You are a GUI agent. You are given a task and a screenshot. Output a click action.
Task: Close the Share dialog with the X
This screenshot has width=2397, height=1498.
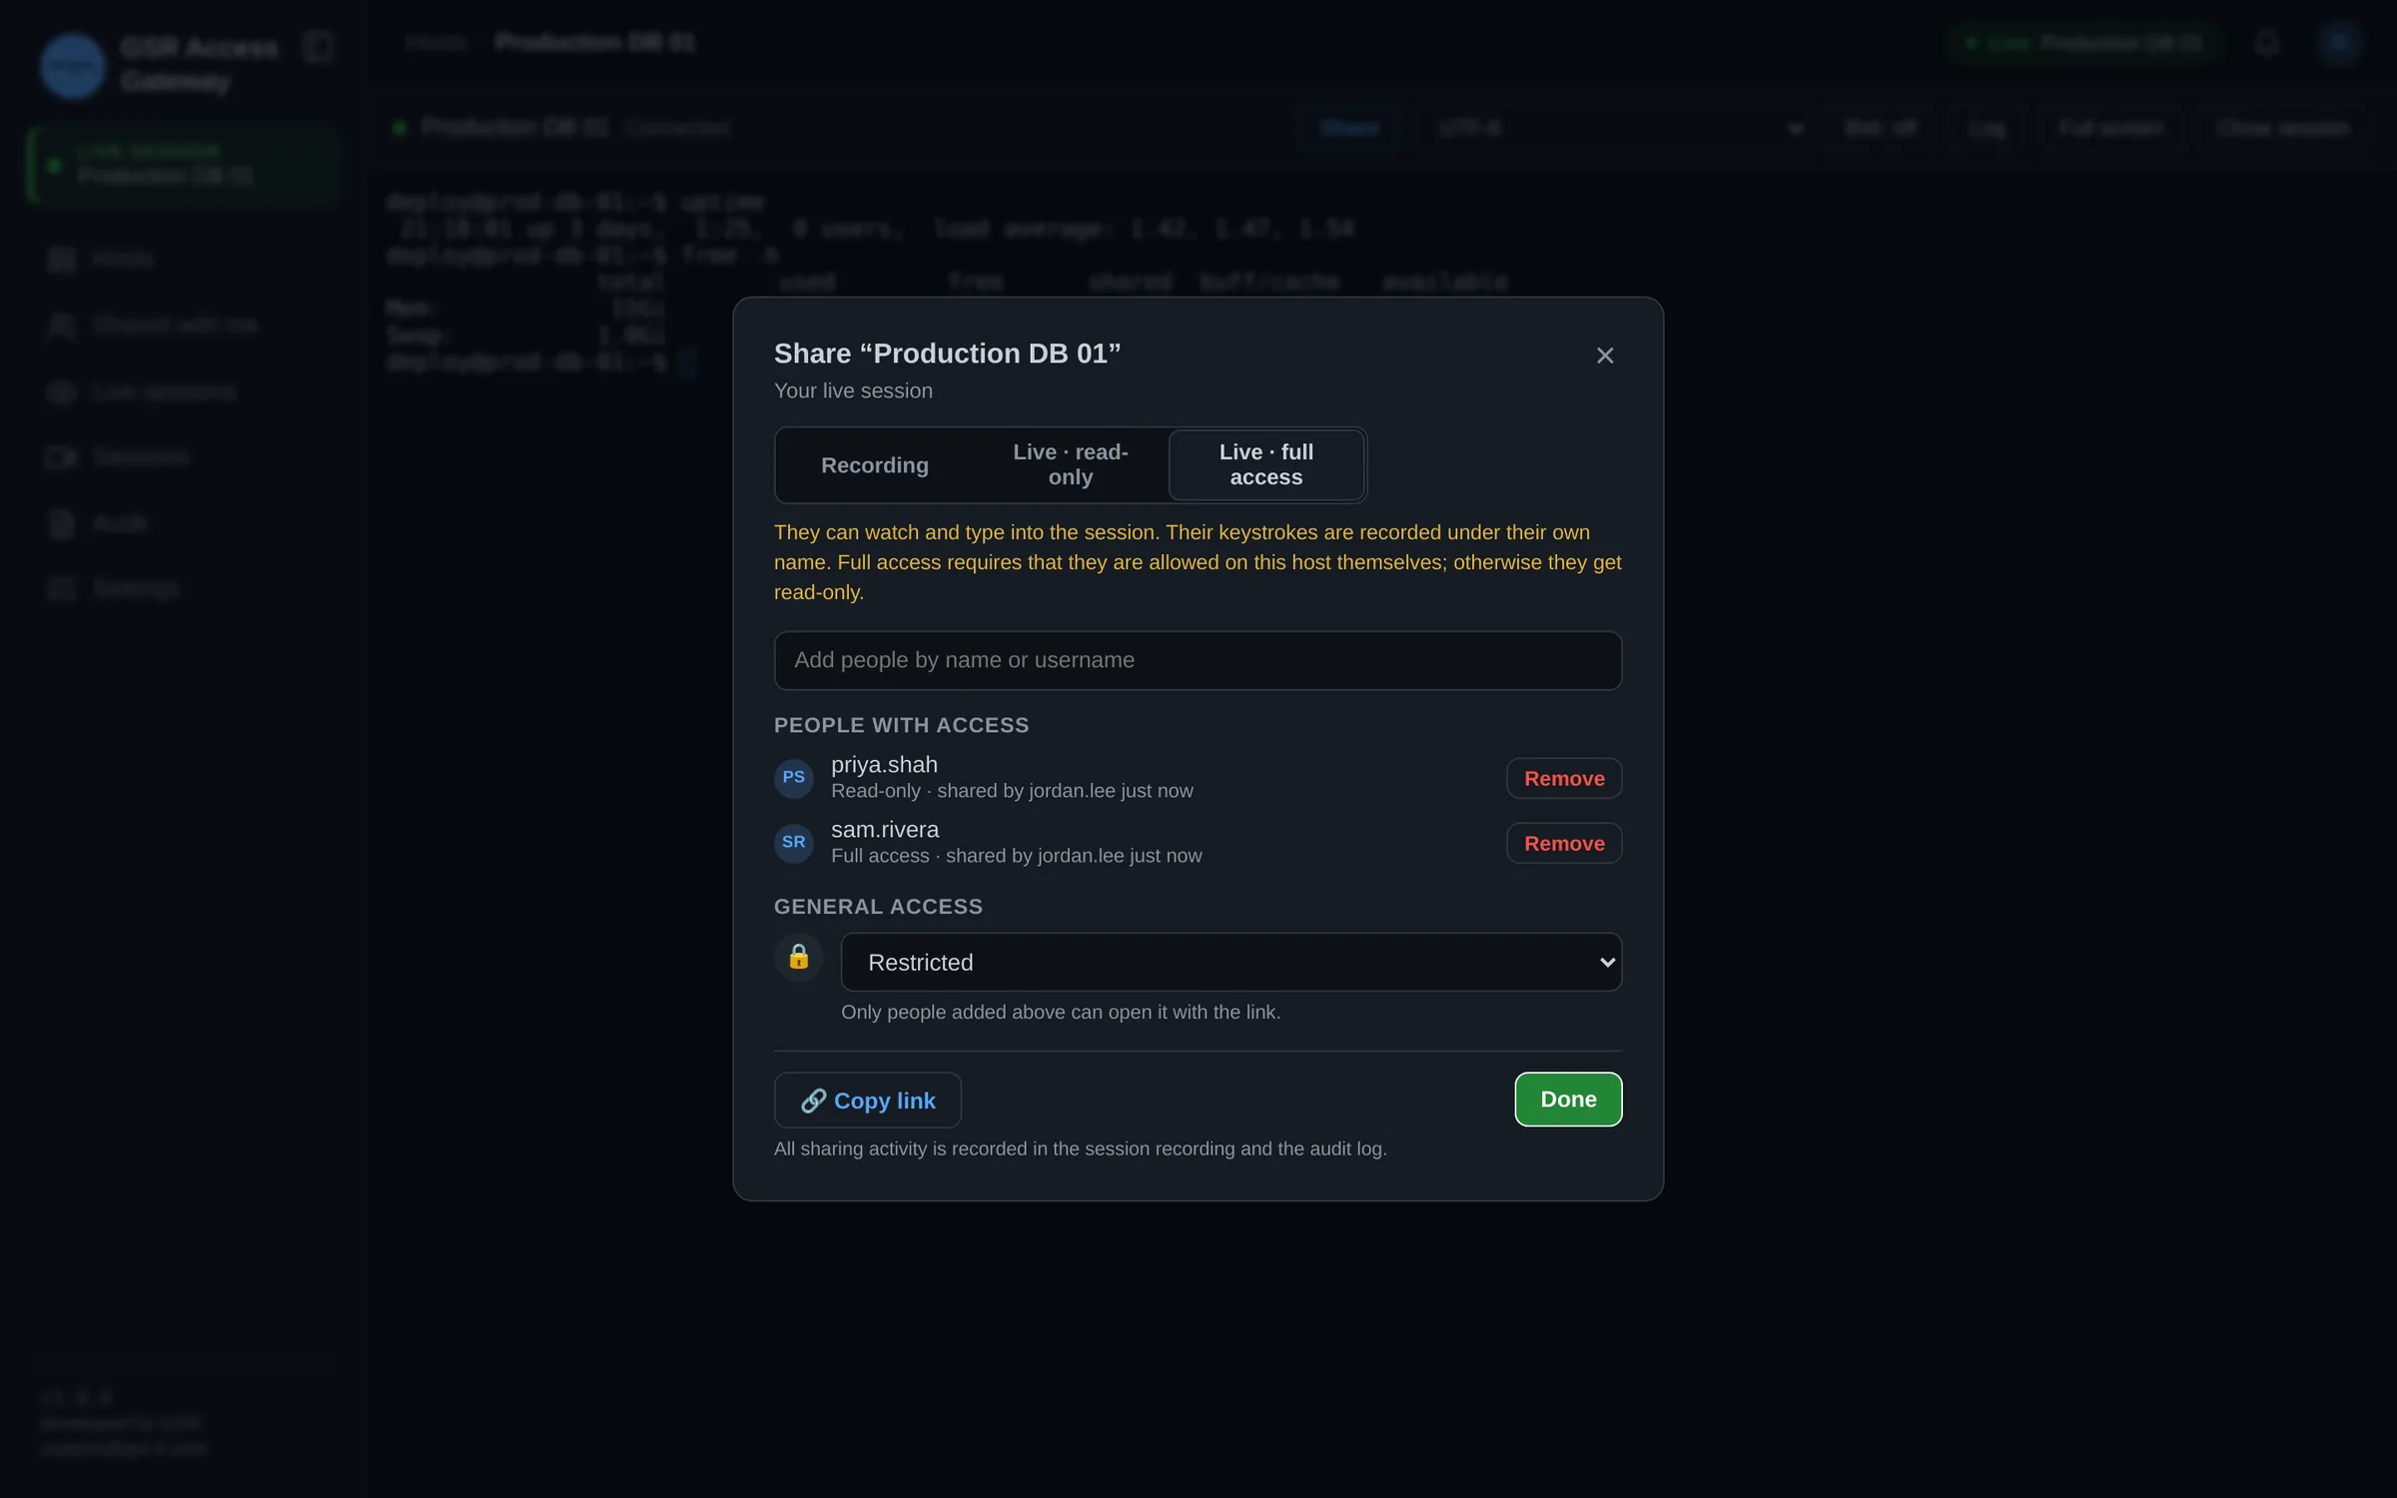coord(1604,356)
